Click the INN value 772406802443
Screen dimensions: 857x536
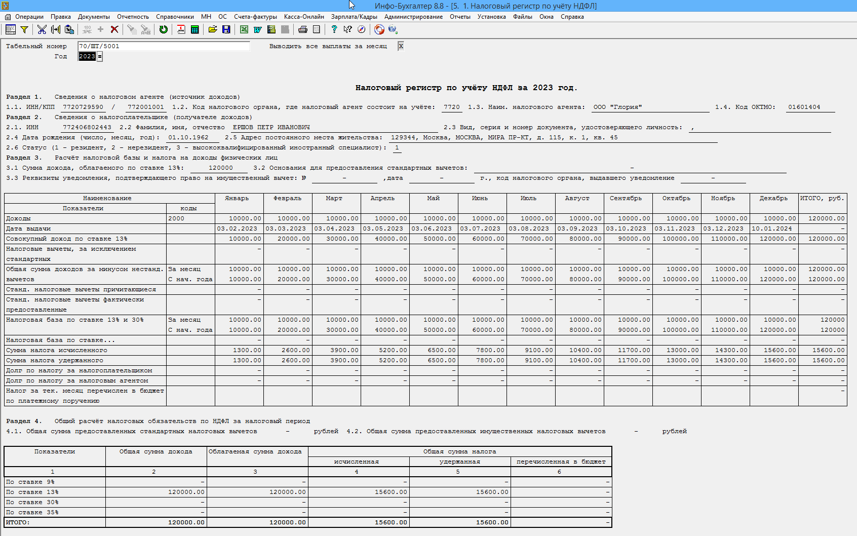coord(87,127)
